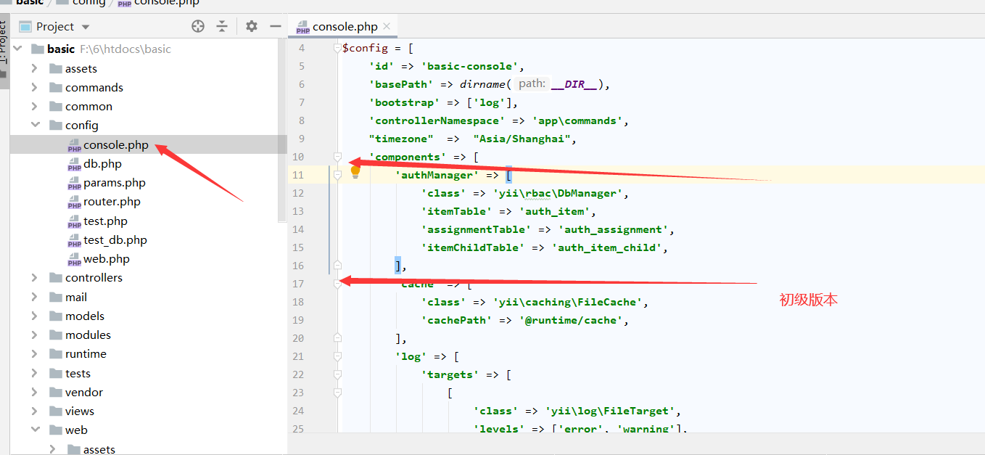This screenshot has width=985, height=455.
Task: Select console.php in the project tree
Action: click(x=116, y=144)
